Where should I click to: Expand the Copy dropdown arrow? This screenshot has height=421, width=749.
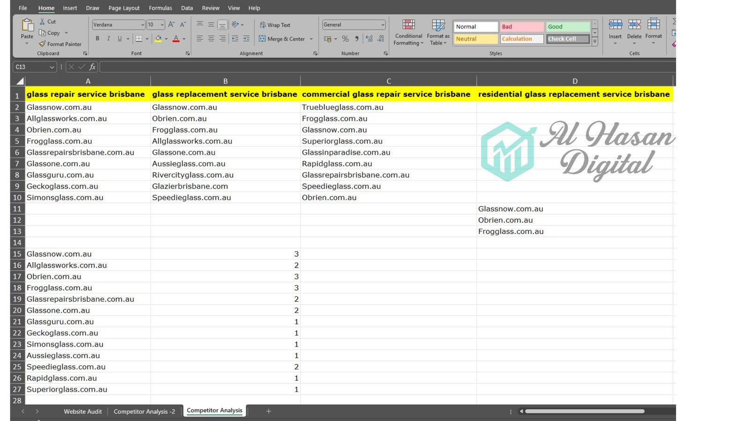[66, 33]
